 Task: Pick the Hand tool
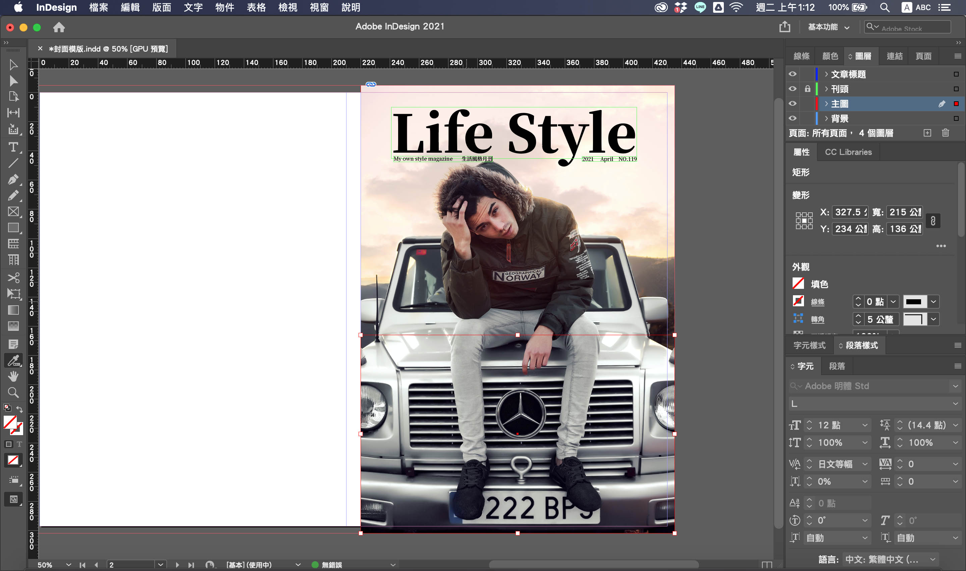point(13,376)
